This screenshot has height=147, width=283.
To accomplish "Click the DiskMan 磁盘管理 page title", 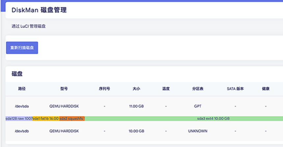I will point(39,10).
